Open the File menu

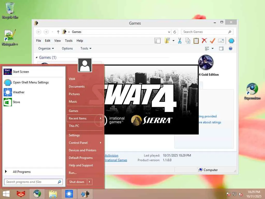point(39,41)
